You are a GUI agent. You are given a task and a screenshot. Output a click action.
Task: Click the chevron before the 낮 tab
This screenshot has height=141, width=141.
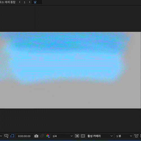pos(30,2)
